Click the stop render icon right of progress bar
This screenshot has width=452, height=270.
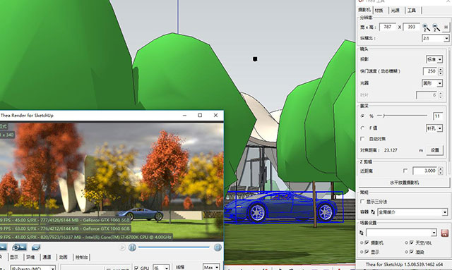point(218,247)
